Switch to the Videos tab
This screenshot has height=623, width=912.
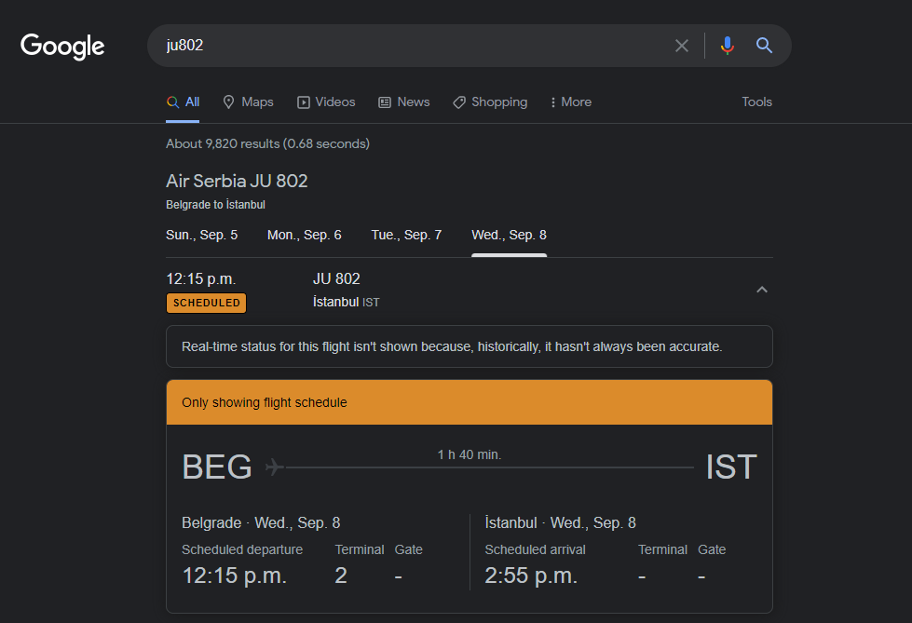pyautogui.click(x=326, y=102)
